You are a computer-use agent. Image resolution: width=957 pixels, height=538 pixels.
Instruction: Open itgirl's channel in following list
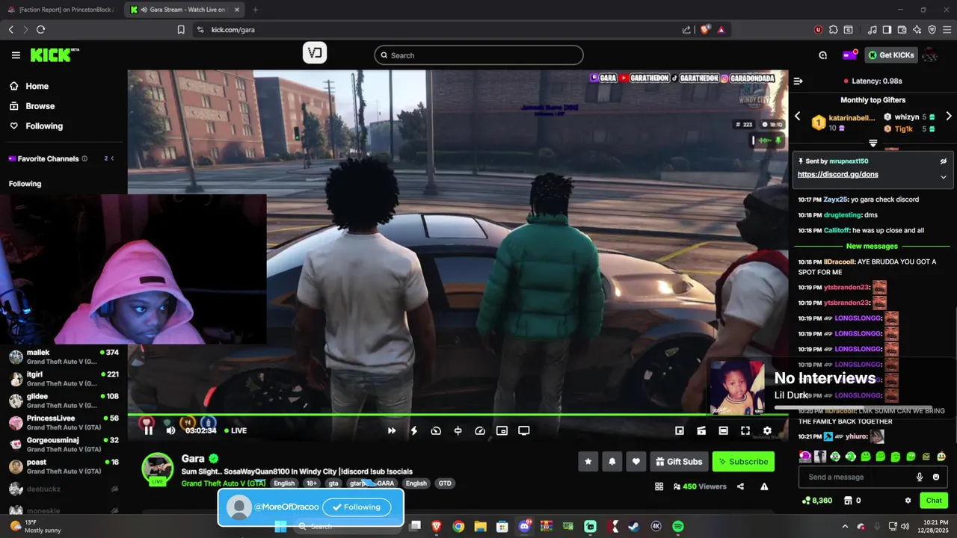coord(64,379)
